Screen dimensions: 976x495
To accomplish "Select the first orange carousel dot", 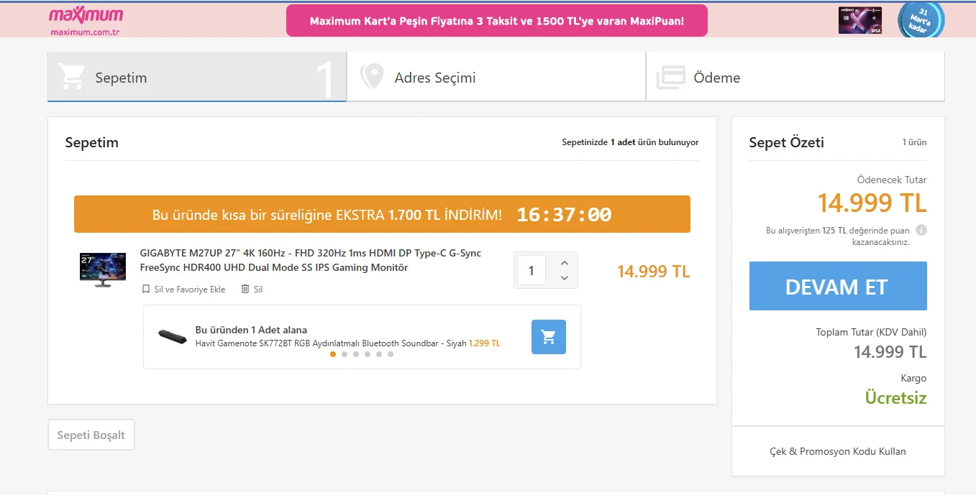I will 333,354.
